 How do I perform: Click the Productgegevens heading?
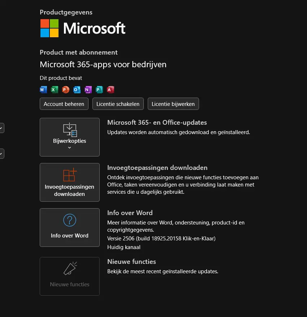tap(66, 12)
